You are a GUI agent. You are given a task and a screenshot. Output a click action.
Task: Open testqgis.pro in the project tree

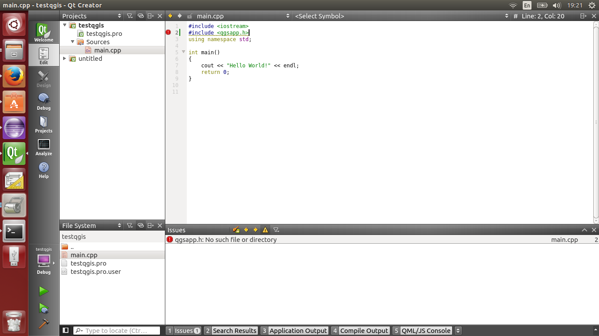pyautogui.click(x=104, y=34)
